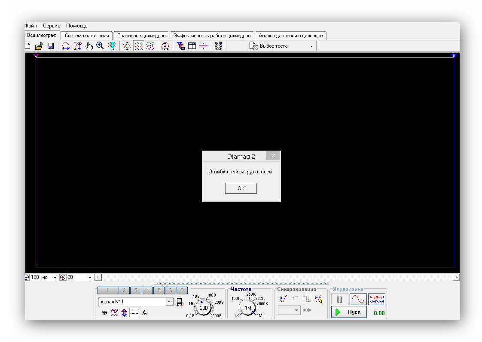Close the Diamag 2 error dialog
This screenshot has height=342, width=482.
pos(273,156)
